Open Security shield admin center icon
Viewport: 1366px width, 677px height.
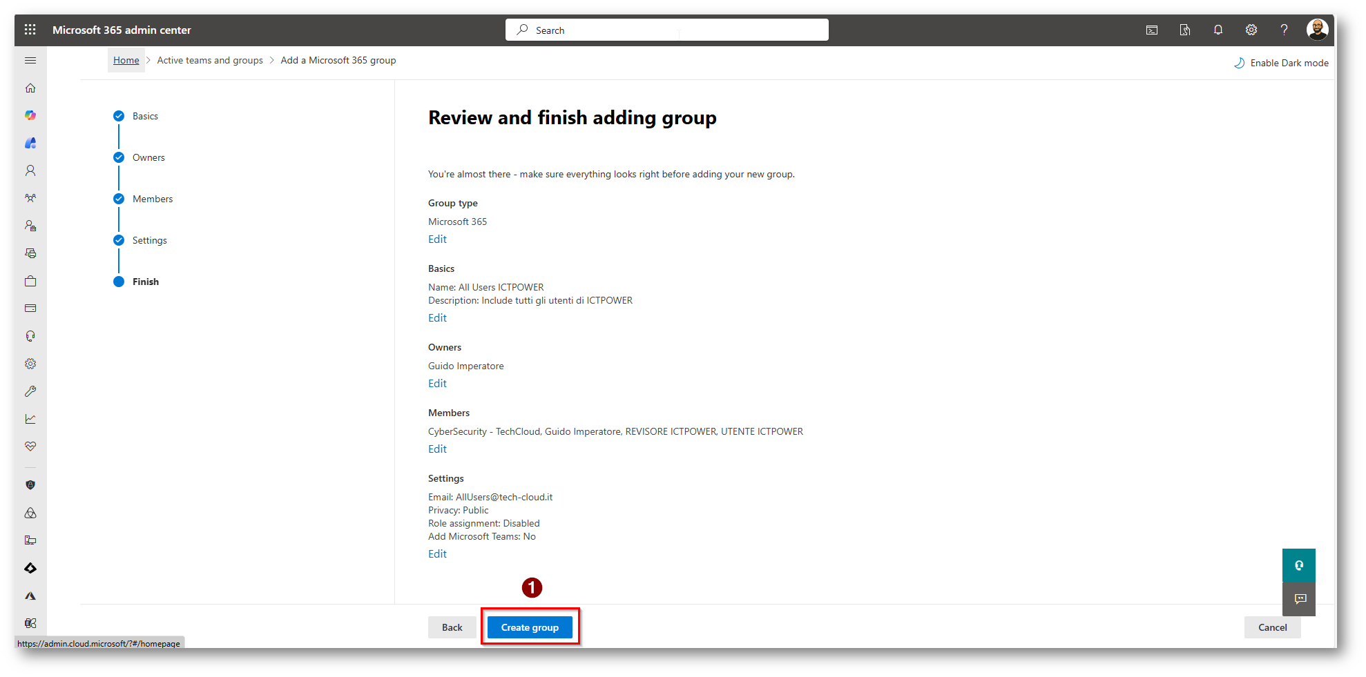pos(30,485)
